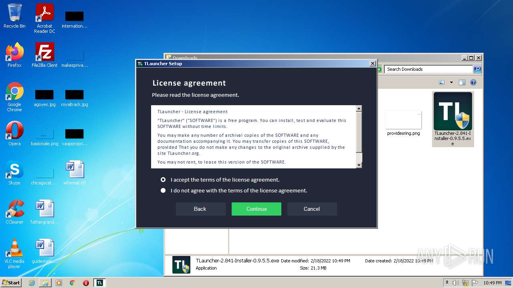Open the Action Center flag tray icon

click(x=475, y=283)
